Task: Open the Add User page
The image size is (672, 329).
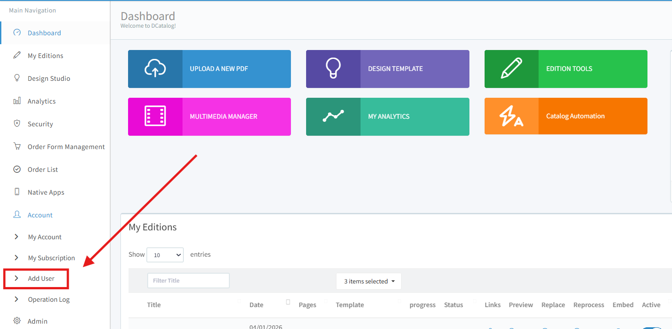Action: [41, 279]
